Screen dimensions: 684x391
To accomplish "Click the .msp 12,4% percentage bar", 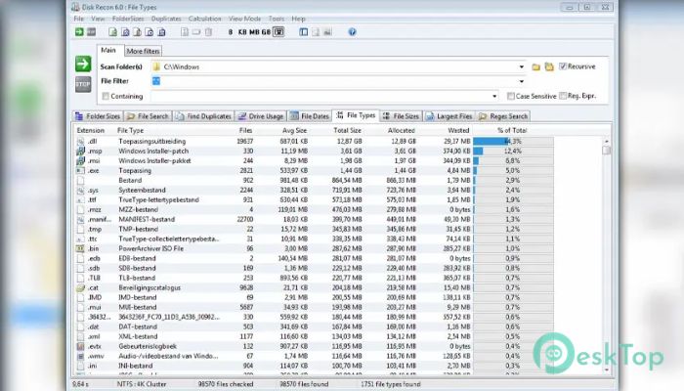I will click(513, 151).
